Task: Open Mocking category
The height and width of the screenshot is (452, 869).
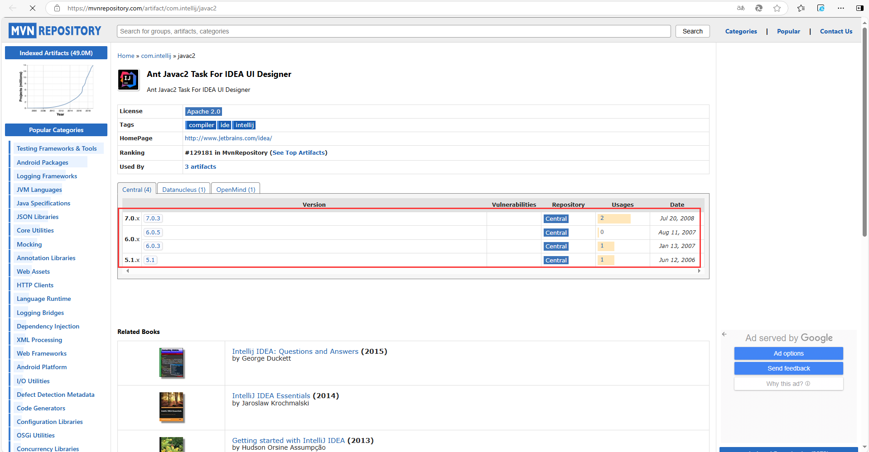Action: [29, 244]
